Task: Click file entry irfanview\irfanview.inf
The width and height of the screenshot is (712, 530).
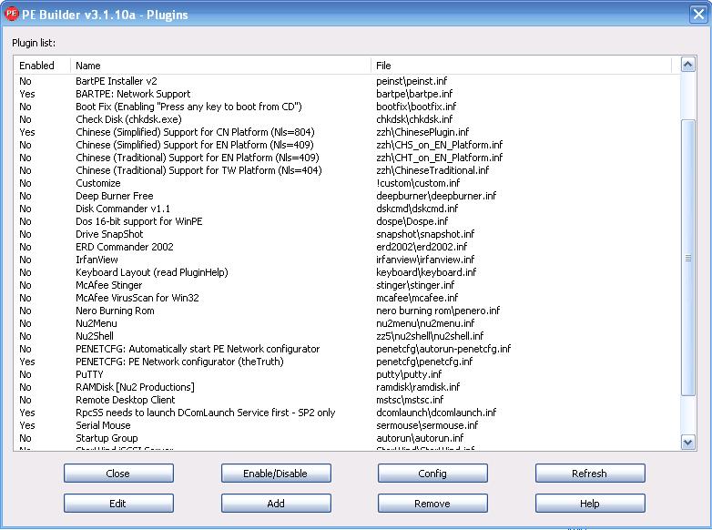Action: (425, 260)
